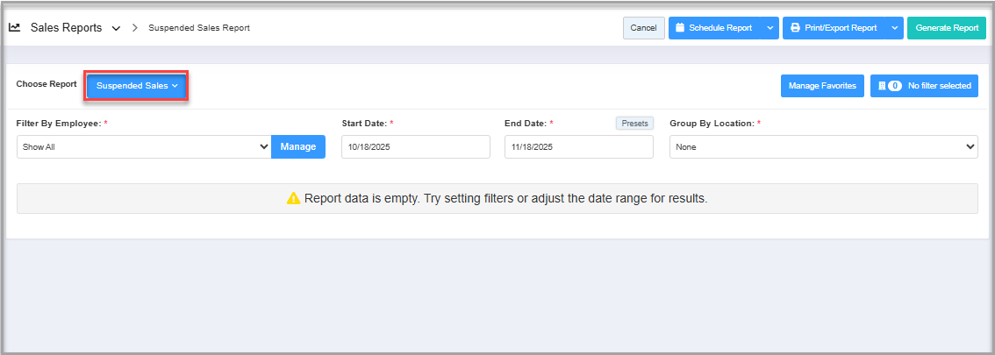Expand the Filter By Employee select box
The width and height of the screenshot is (995, 355).
click(x=144, y=147)
